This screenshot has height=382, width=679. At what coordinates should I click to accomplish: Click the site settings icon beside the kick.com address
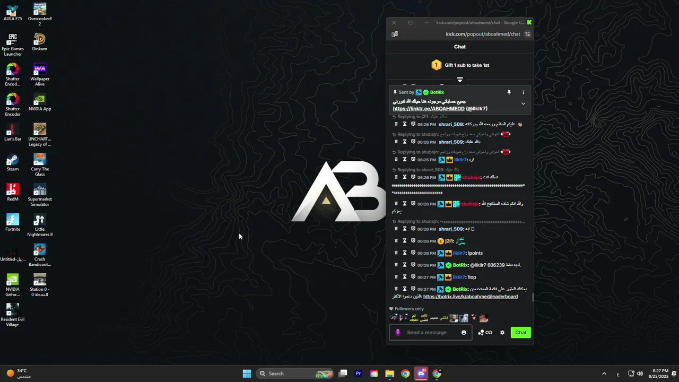[x=527, y=34]
